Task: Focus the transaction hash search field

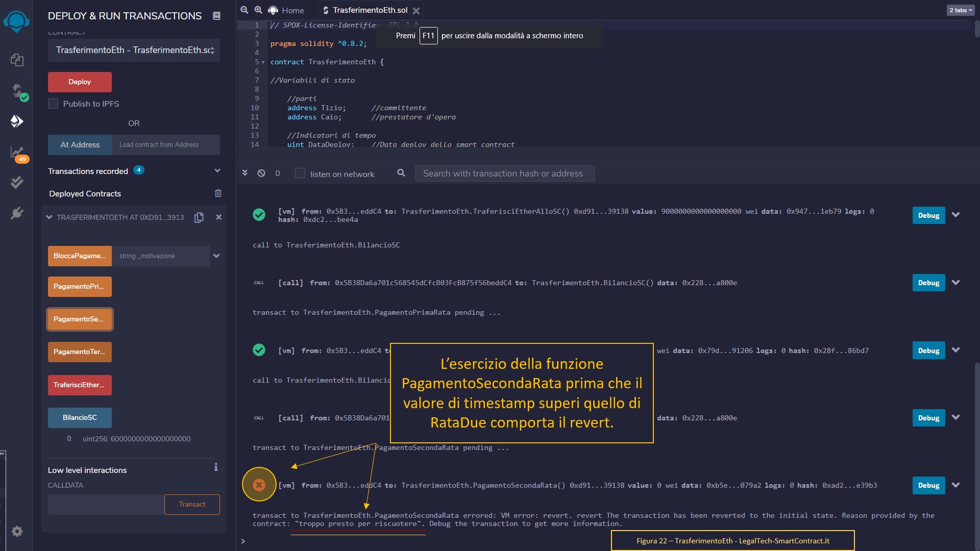Action: coord(505,173)
